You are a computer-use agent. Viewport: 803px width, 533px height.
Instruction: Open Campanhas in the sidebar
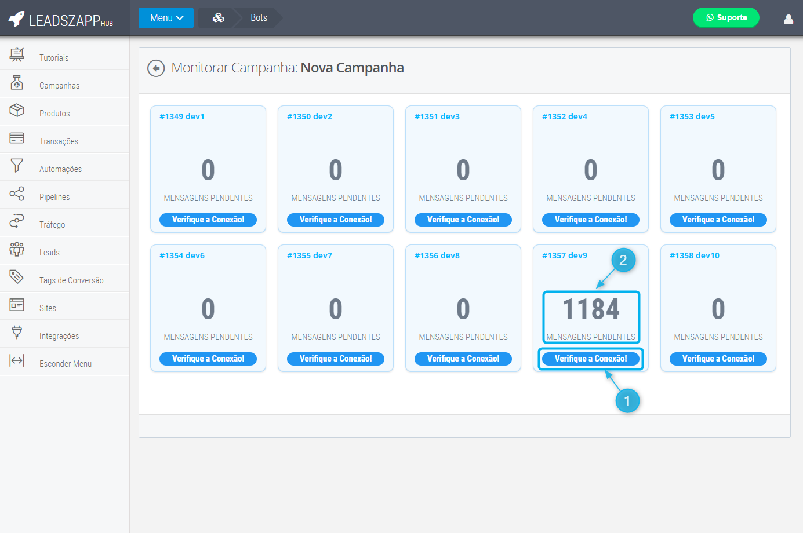point(59,86)
